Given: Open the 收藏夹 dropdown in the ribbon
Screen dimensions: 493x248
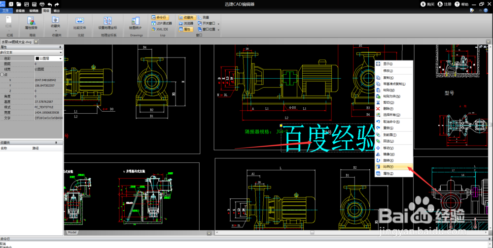Looking at the screenshot, I should [x=56, y=31].
